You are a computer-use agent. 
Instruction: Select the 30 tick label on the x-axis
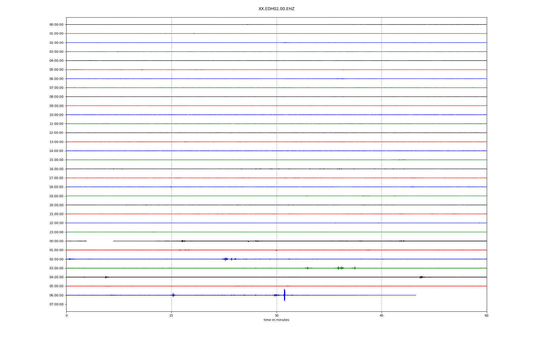pyautogui.click(x=276, y=316)
